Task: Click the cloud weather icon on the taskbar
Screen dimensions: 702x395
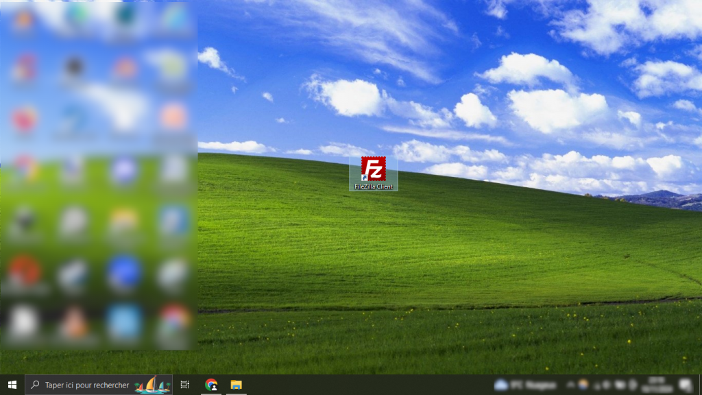Action: [x=500, y=385]
